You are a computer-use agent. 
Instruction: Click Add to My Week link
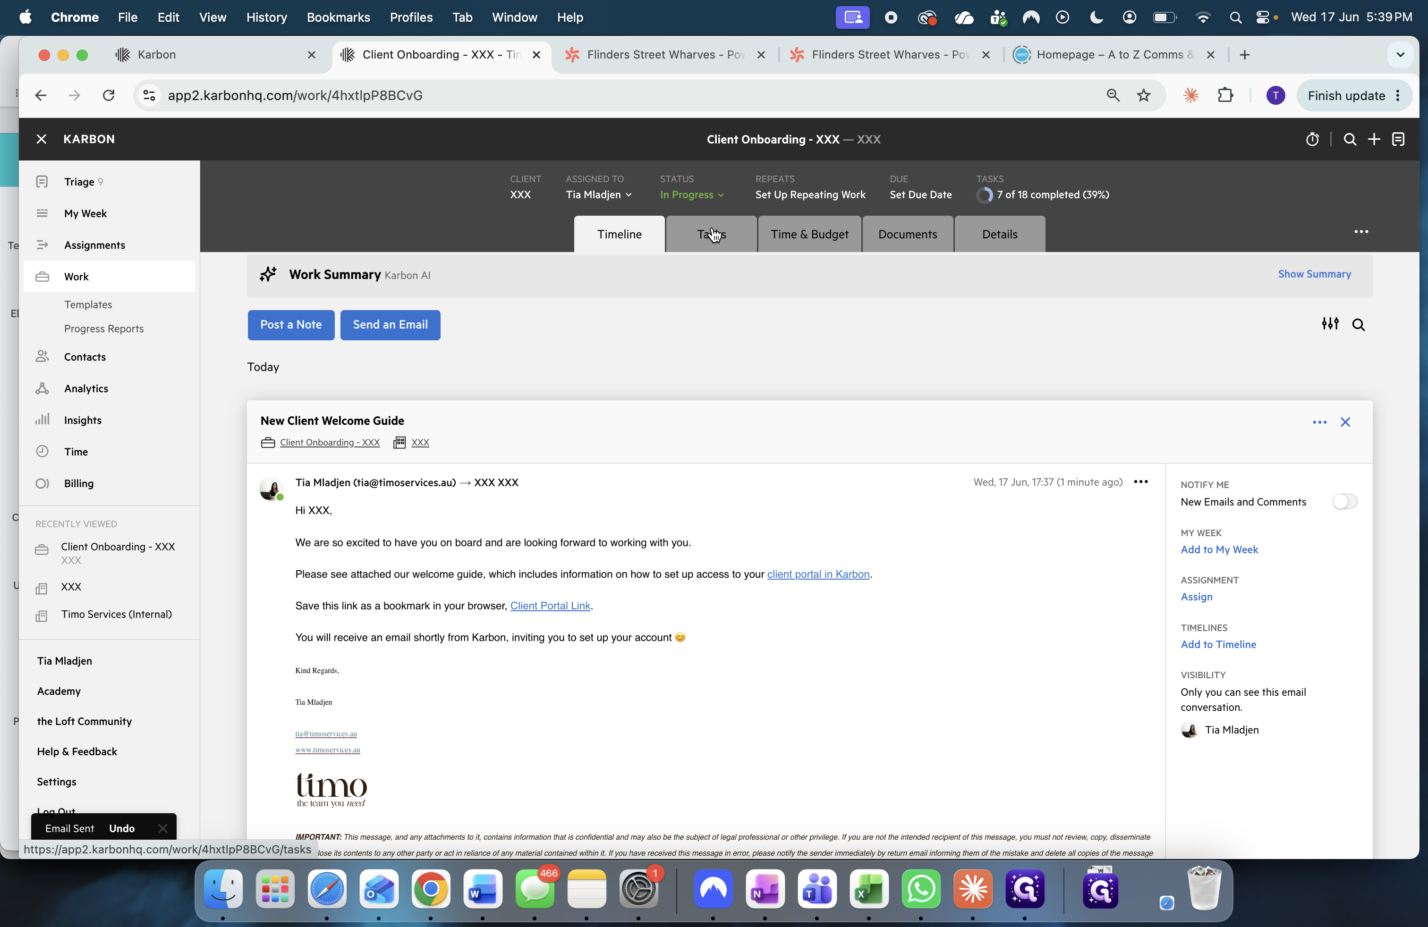[x=1219, y=549]
